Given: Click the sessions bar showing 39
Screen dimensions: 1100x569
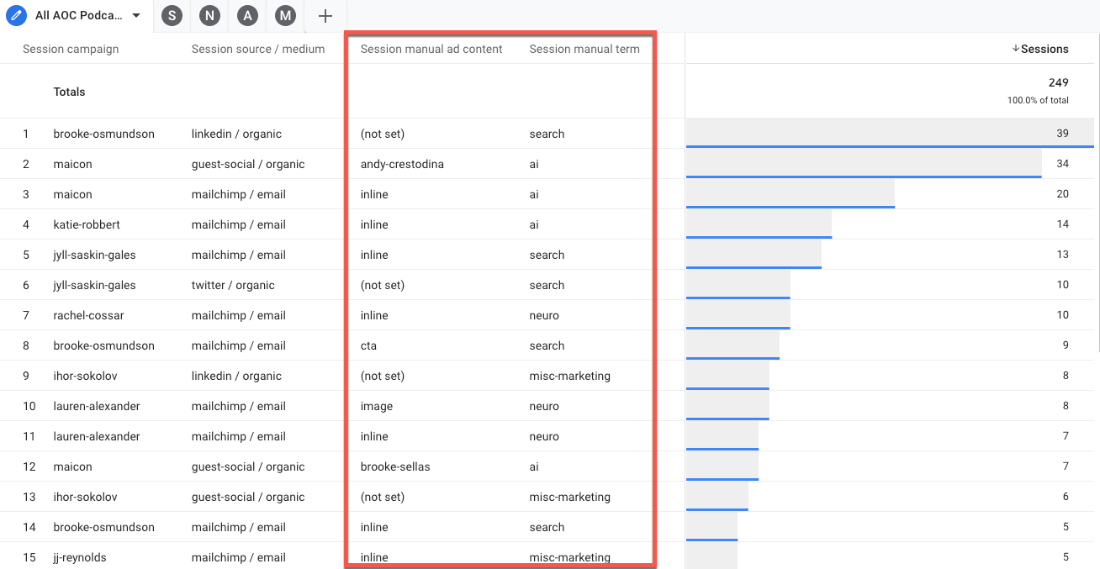Looking at the screenshot, I should tap(890, 133).
